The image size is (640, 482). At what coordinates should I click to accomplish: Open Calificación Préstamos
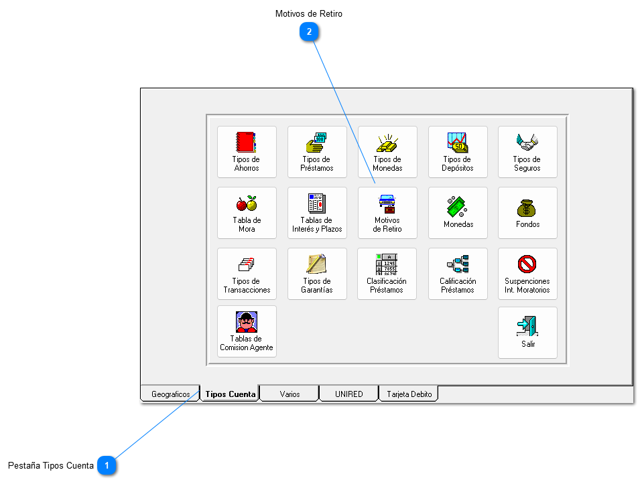pyautogui.click(x=458, y=273)
